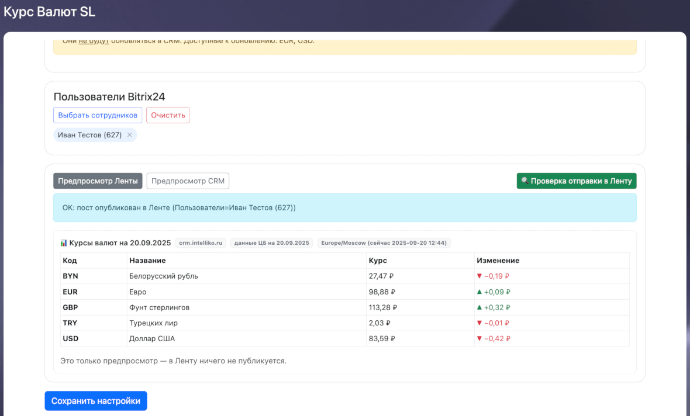This screenshot has height=416, width=690.
Task: Click red down arrow in TRY row
Action: [x=479, y=323]
